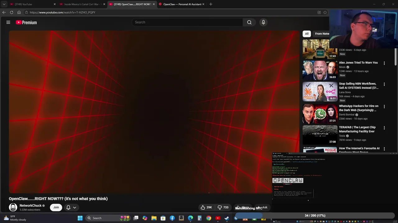Open the 17:43 video thumbnail
The width and height of the screenshot is (398, 223).
click(320, 49)
